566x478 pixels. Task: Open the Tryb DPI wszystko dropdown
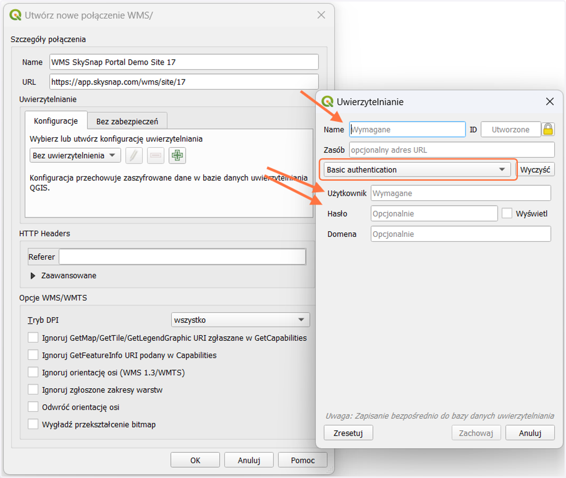click(x=241, y=320)
